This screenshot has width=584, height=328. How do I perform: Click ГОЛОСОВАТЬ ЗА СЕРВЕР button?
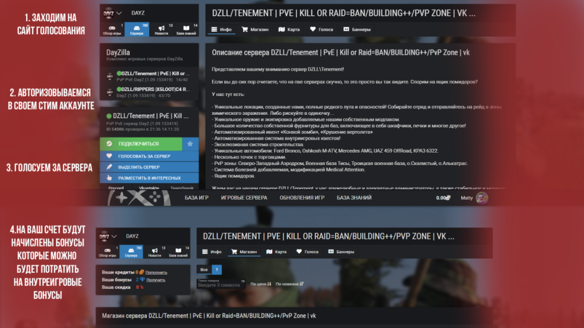[x=149, y=156]
